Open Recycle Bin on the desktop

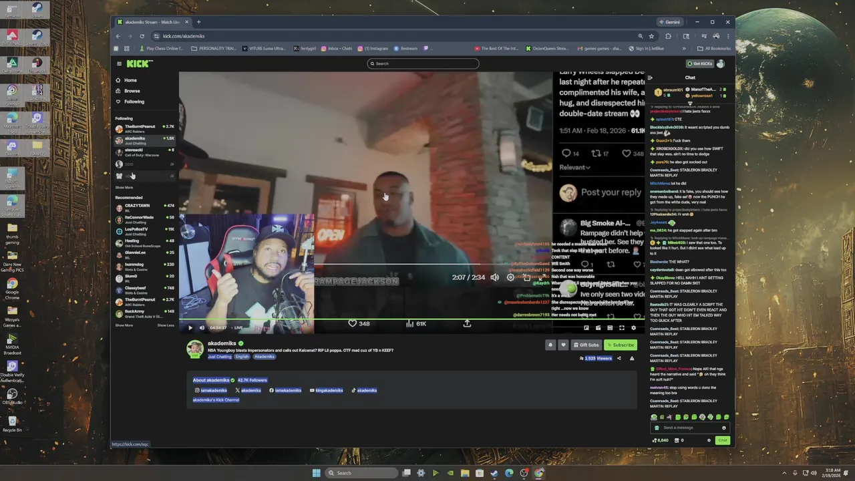pos(12,424)
